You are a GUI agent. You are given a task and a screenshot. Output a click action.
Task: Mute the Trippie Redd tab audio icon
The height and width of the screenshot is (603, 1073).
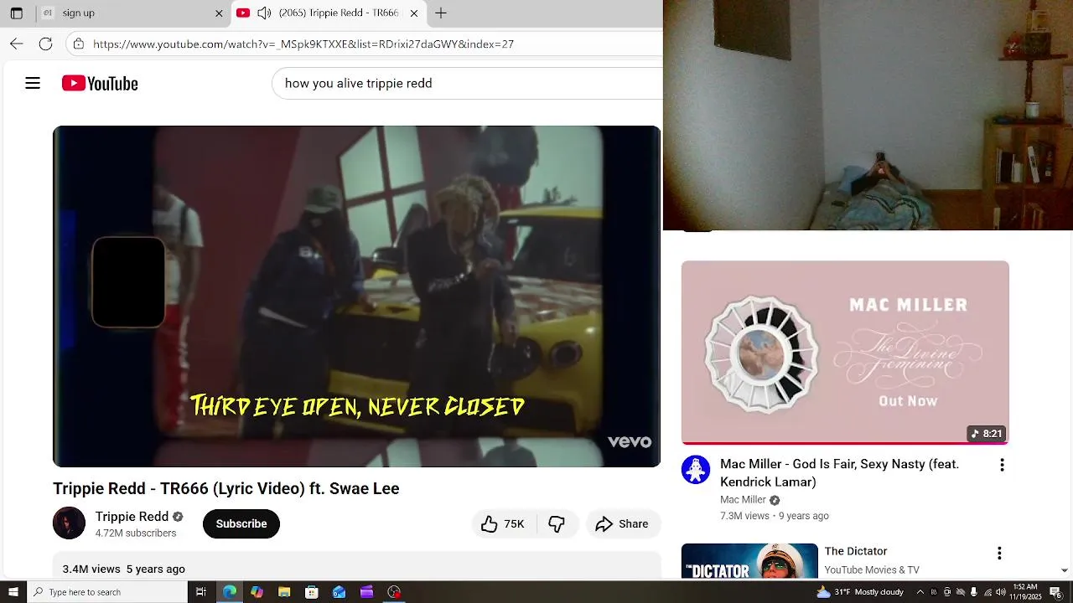pos(263,13)
